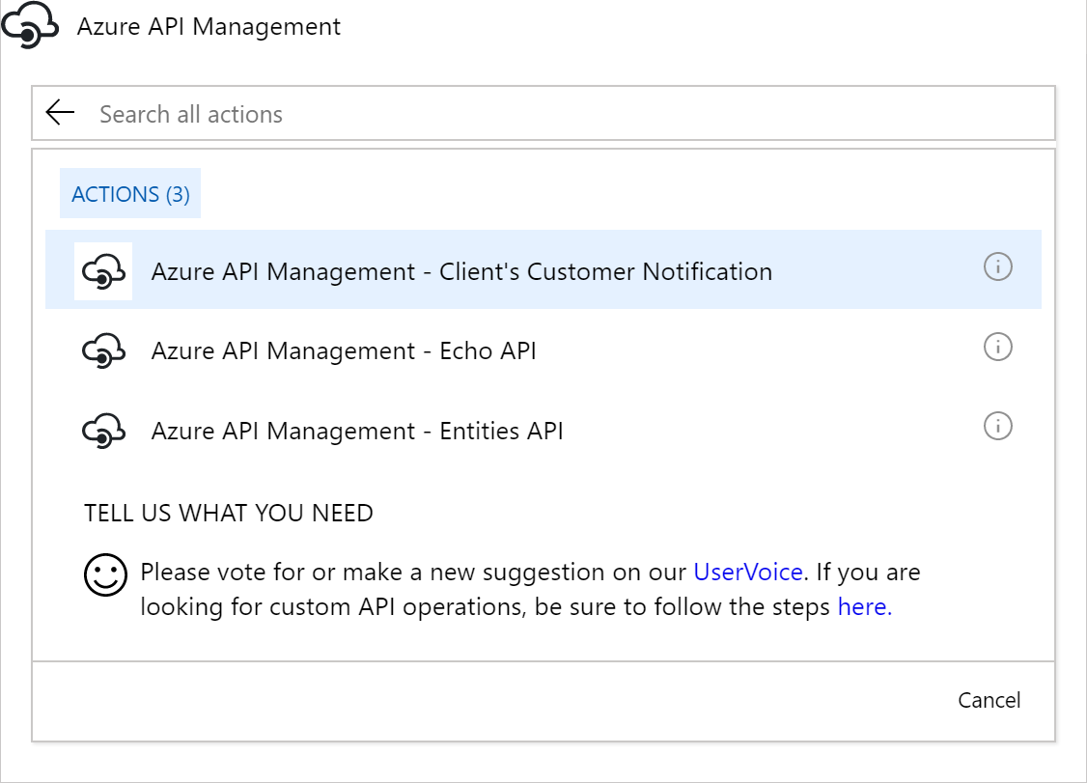Click the TELL US WHAT YOU NEED heading
This screenshot has width=1087, height=783.
tap(229, 514)
